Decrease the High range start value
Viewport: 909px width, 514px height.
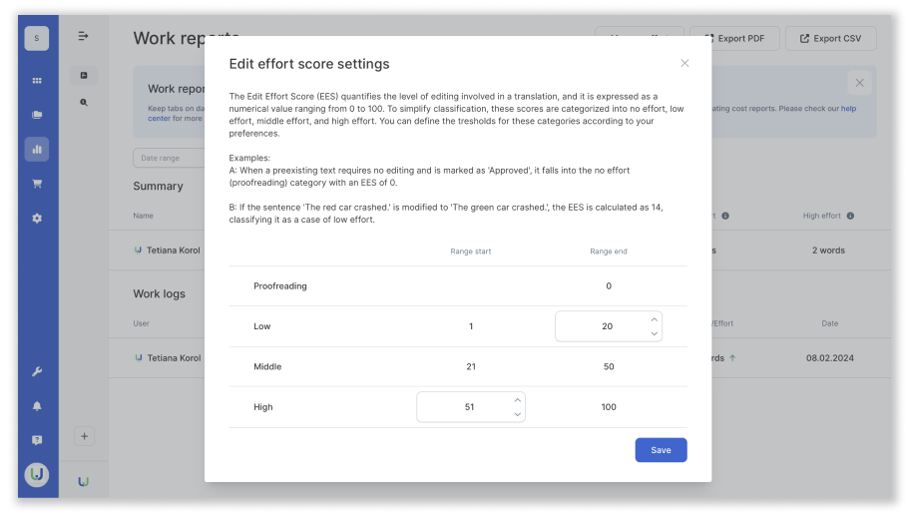pos(517,414)
